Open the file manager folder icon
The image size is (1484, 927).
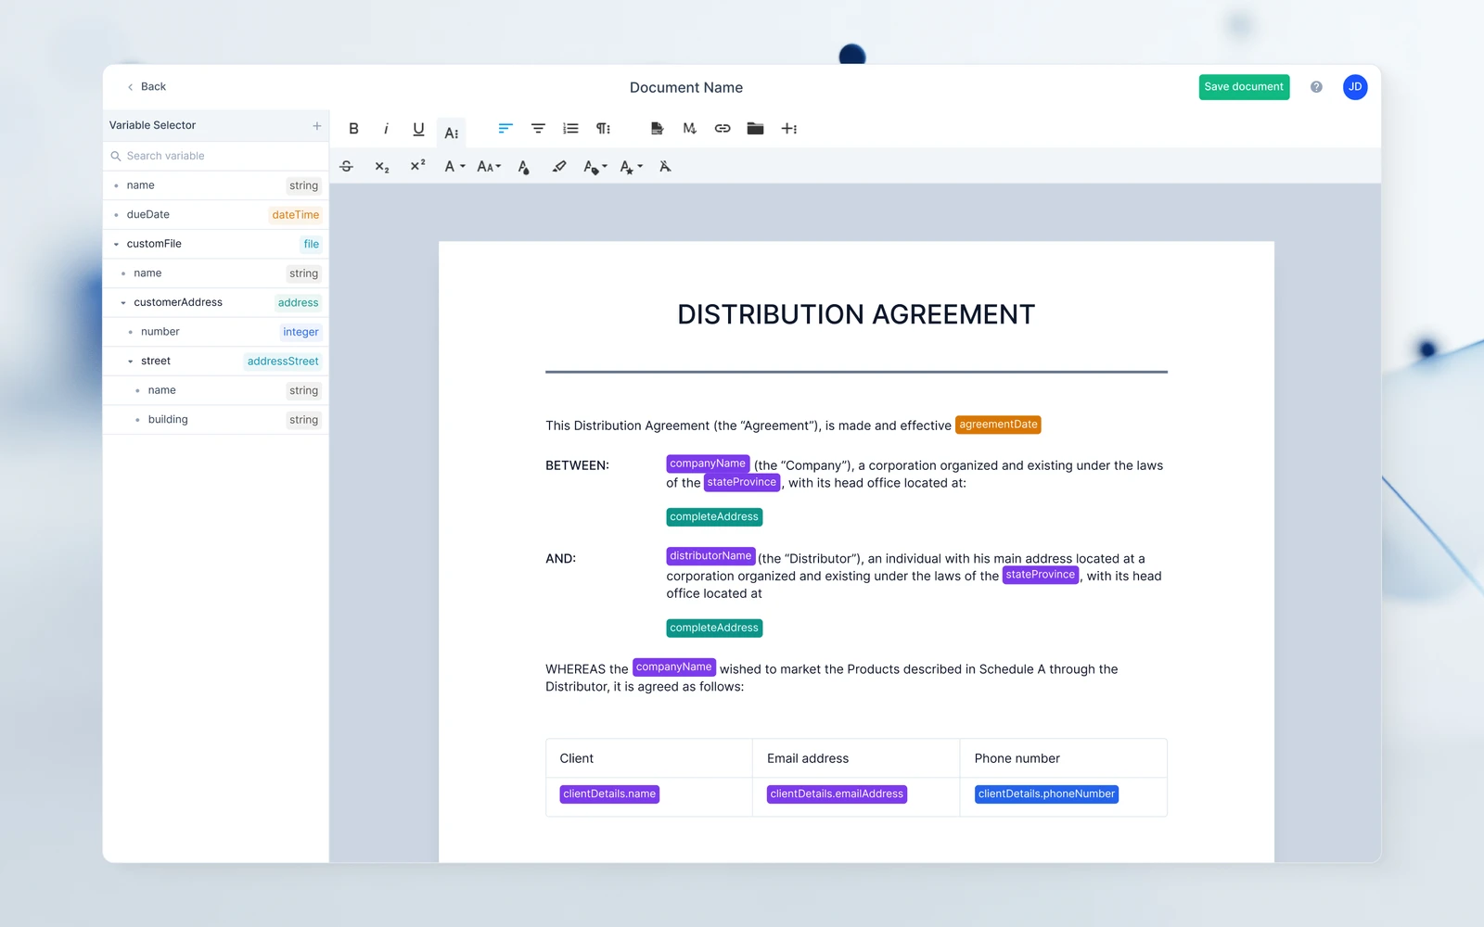pos(755,129)
